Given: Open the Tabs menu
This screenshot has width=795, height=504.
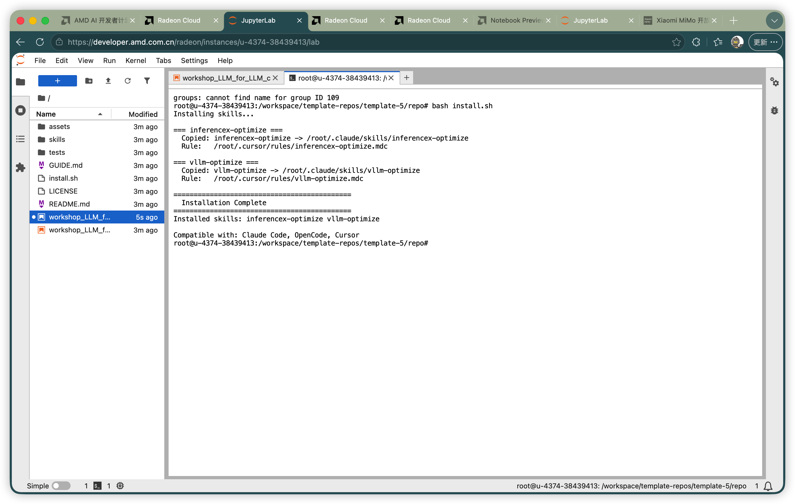Looking at the screenshot, I should 163,60.
